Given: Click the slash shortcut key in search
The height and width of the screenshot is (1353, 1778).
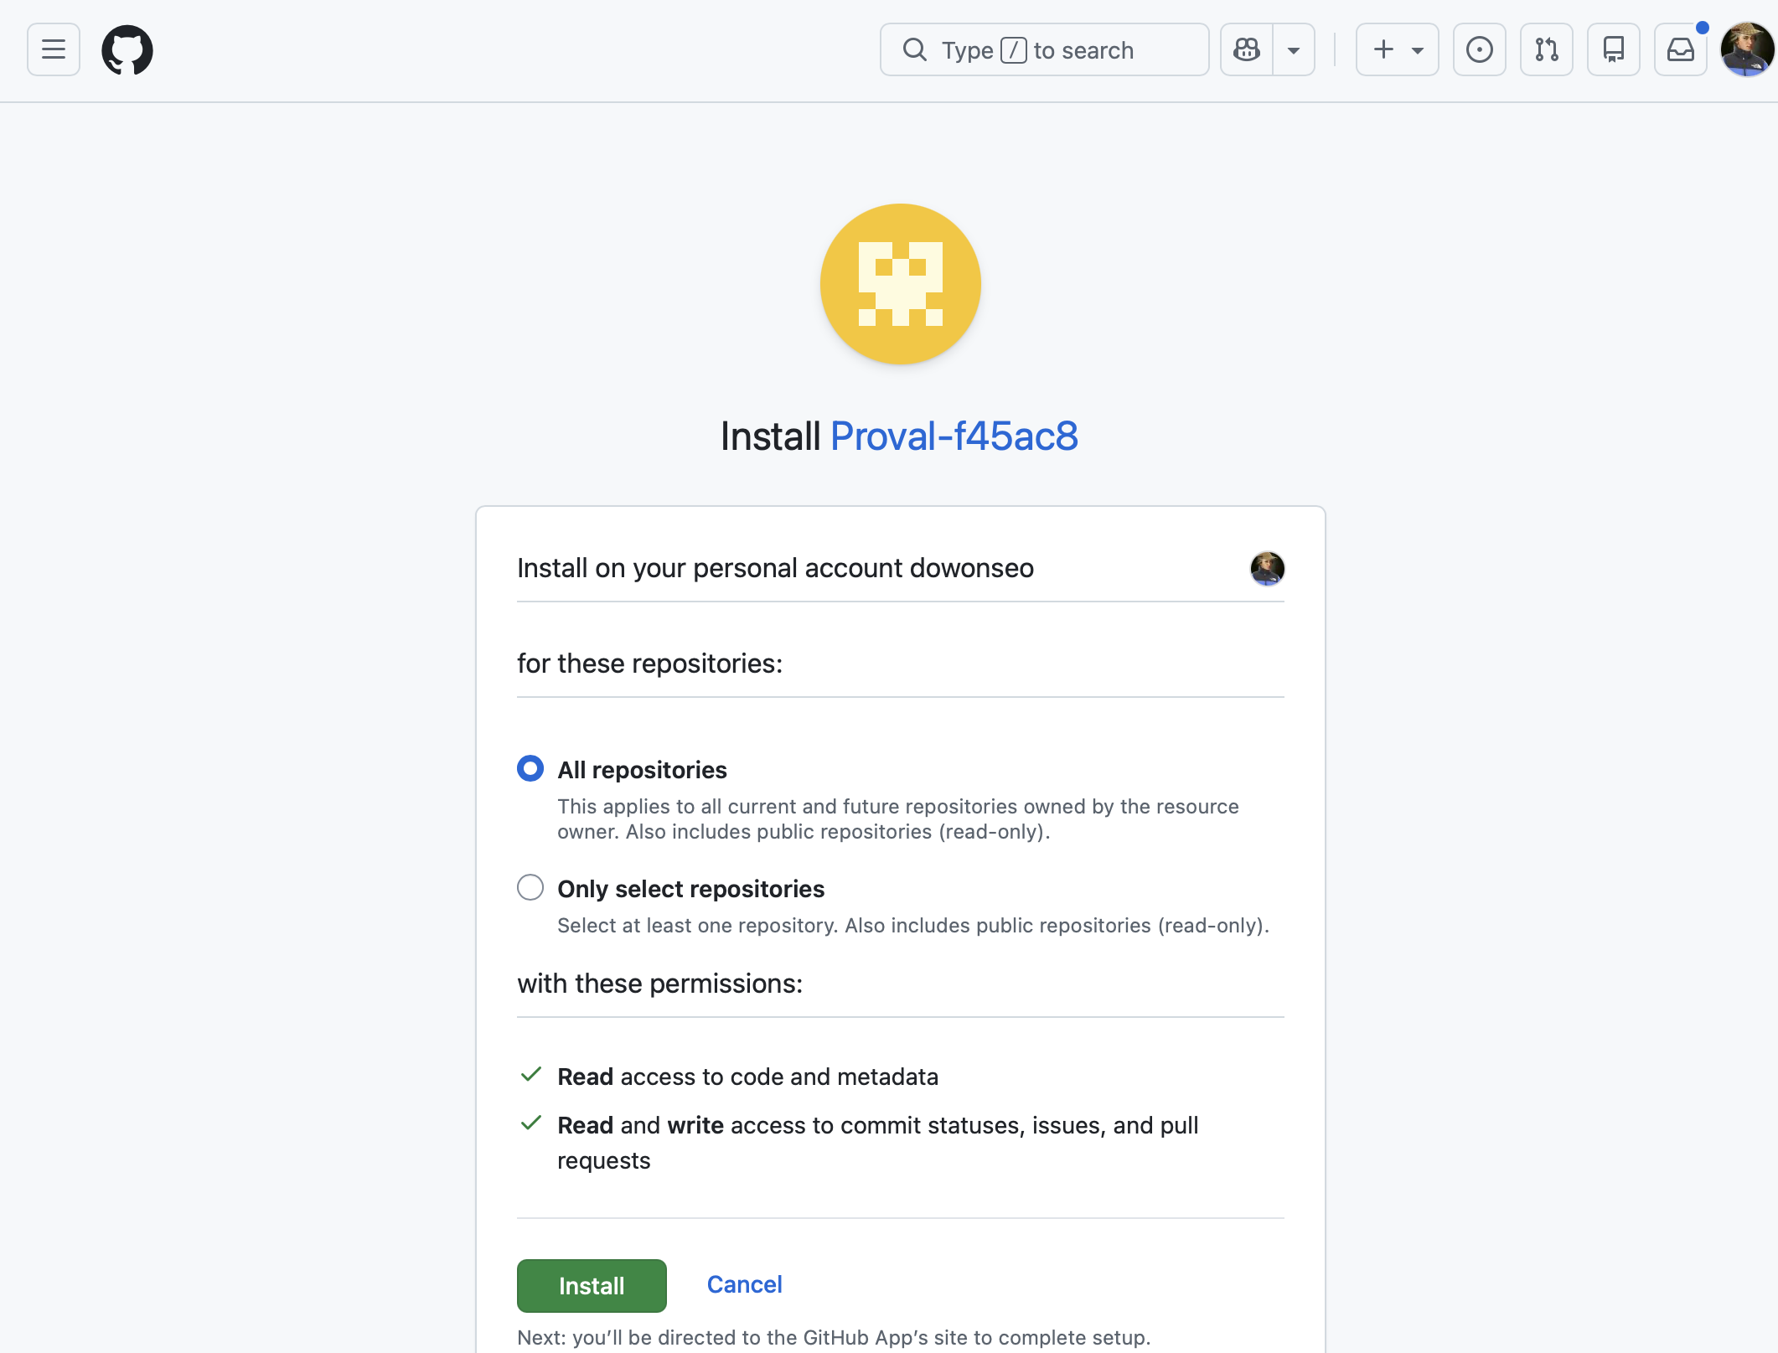Looking at the screenshot, I should click(1014, 50).
